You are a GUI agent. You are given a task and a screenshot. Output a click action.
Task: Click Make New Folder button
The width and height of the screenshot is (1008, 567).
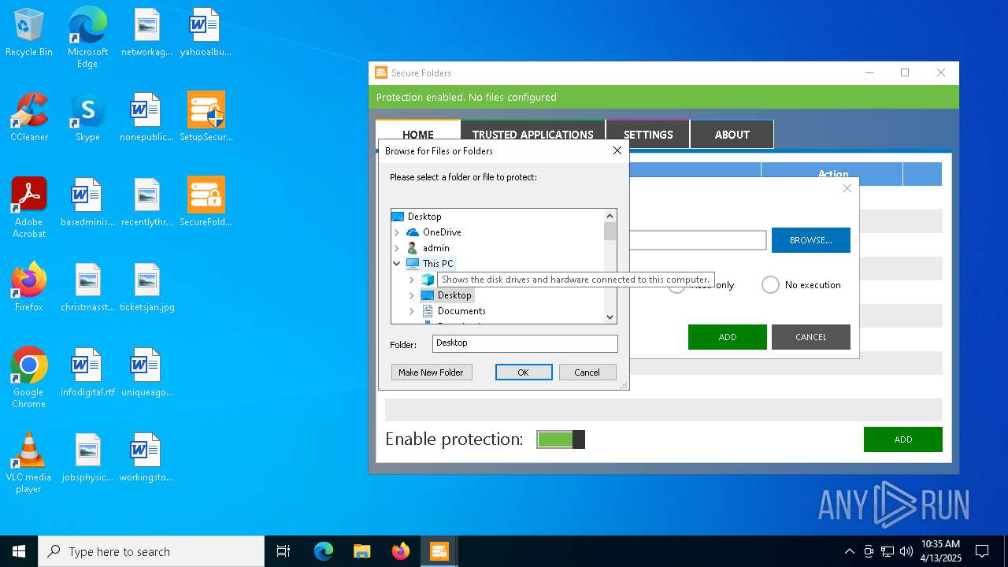[432, 372]
